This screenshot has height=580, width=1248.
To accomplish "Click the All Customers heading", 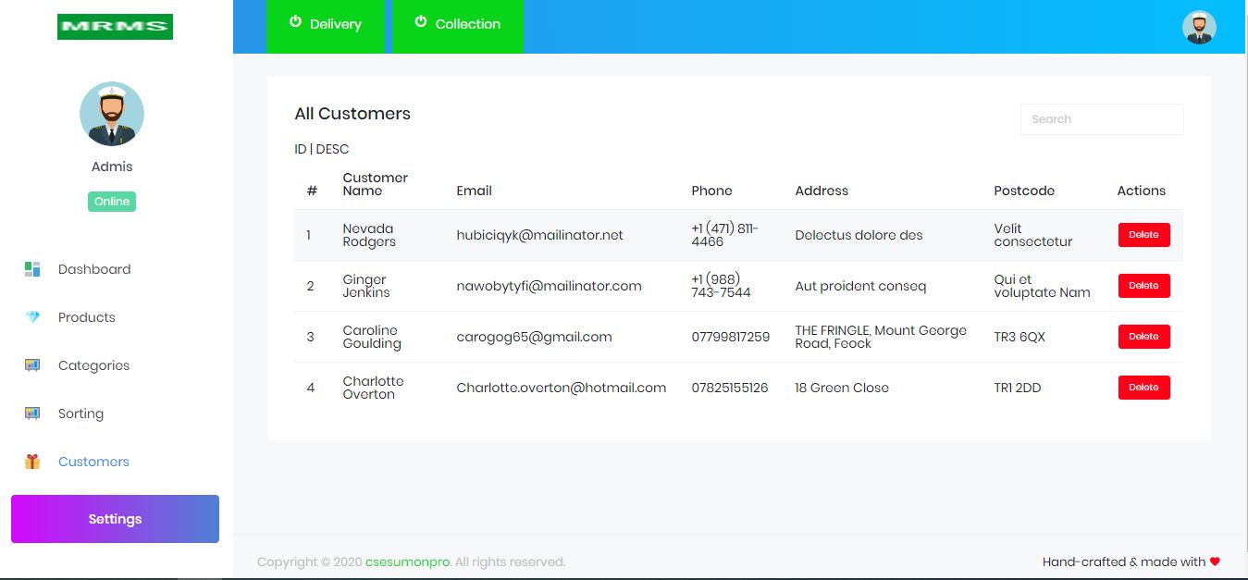I will 352,114.
